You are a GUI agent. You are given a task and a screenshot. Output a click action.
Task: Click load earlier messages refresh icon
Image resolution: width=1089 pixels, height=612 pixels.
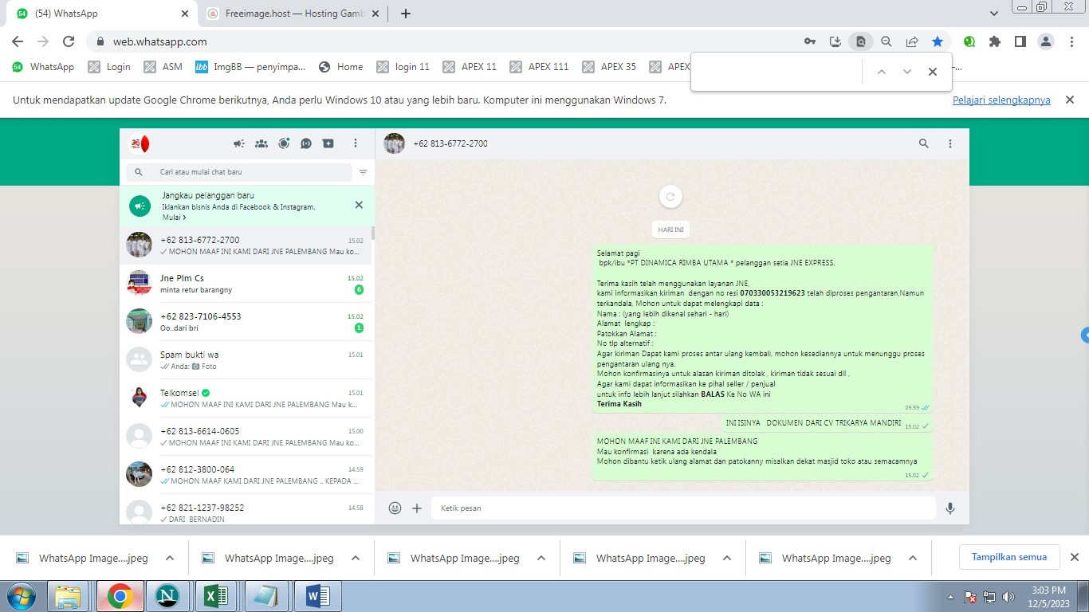[670, 197]
